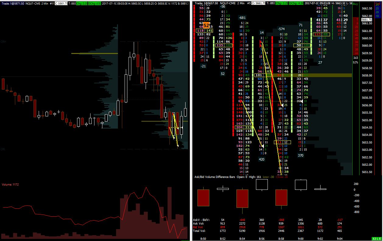Click the '420' delta label below footprint column
Image resolution: width=383 pixels, height=241 pixels.
pyautogui.click(x=261, y=159)
